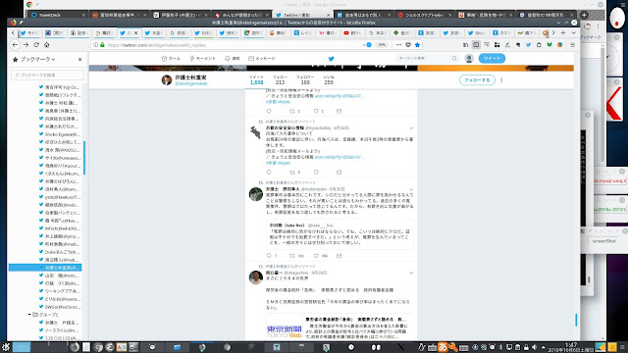This screenshot has height=353, width=628.
Task: Click the Twitter bird logo in header
Action: pyautogui.click(x=332, y=59)
